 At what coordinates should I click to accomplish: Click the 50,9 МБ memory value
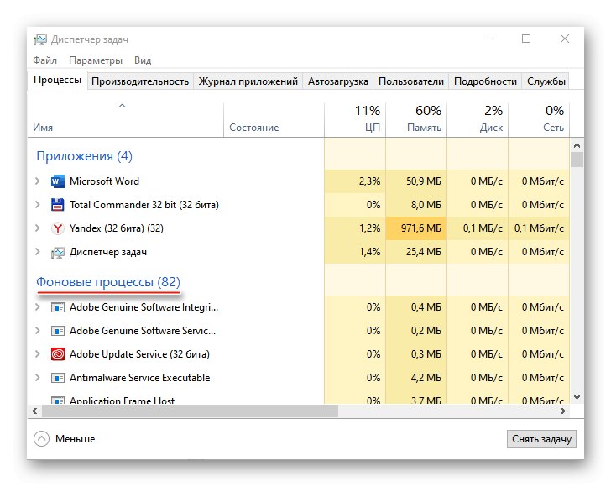424,181
